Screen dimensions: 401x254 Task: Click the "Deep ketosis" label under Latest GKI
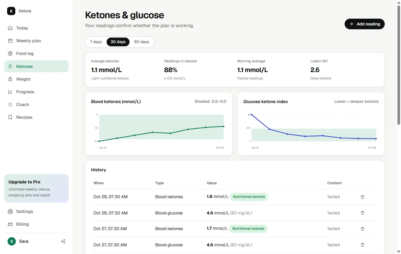pyautogui.click(x=321, y=78)
